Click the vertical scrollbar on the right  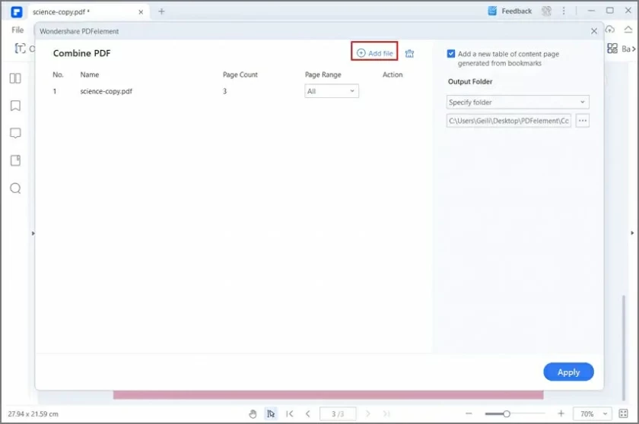click(624, 348)
